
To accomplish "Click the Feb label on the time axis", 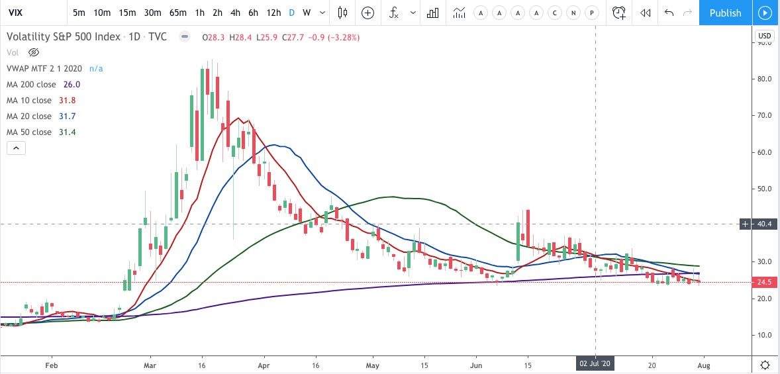I will pos(51,364).
